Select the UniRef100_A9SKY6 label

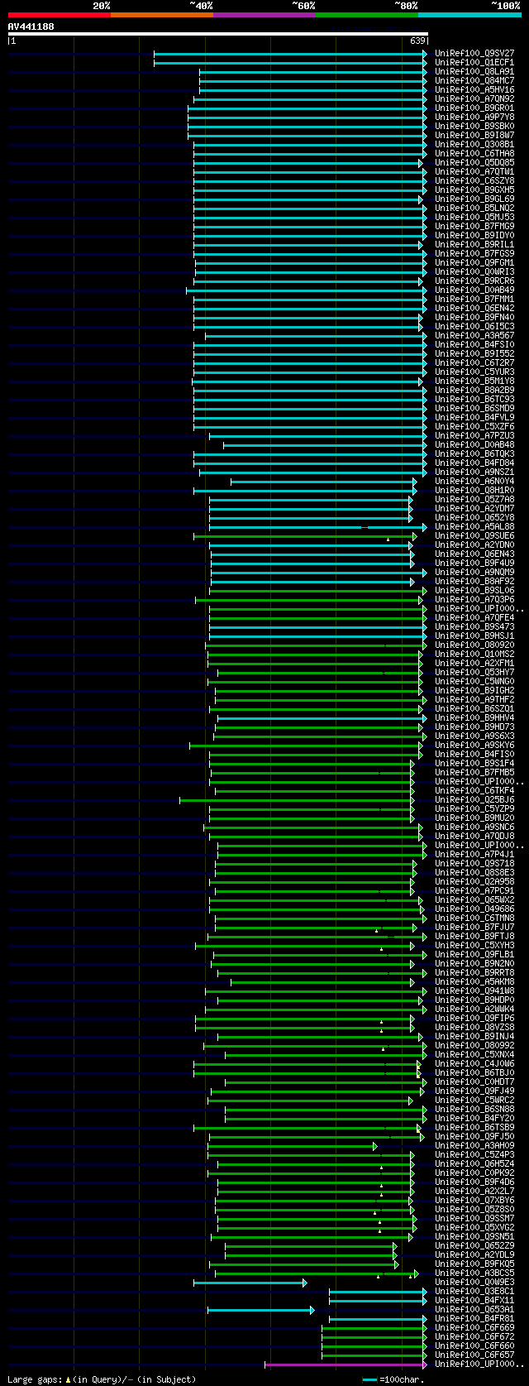coord(474,745)
